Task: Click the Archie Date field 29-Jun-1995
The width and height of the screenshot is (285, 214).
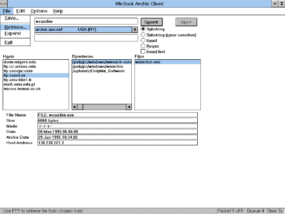Action: coord(118,137)
